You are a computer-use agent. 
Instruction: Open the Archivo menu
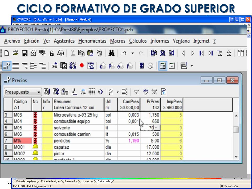[x=12, y=41]
